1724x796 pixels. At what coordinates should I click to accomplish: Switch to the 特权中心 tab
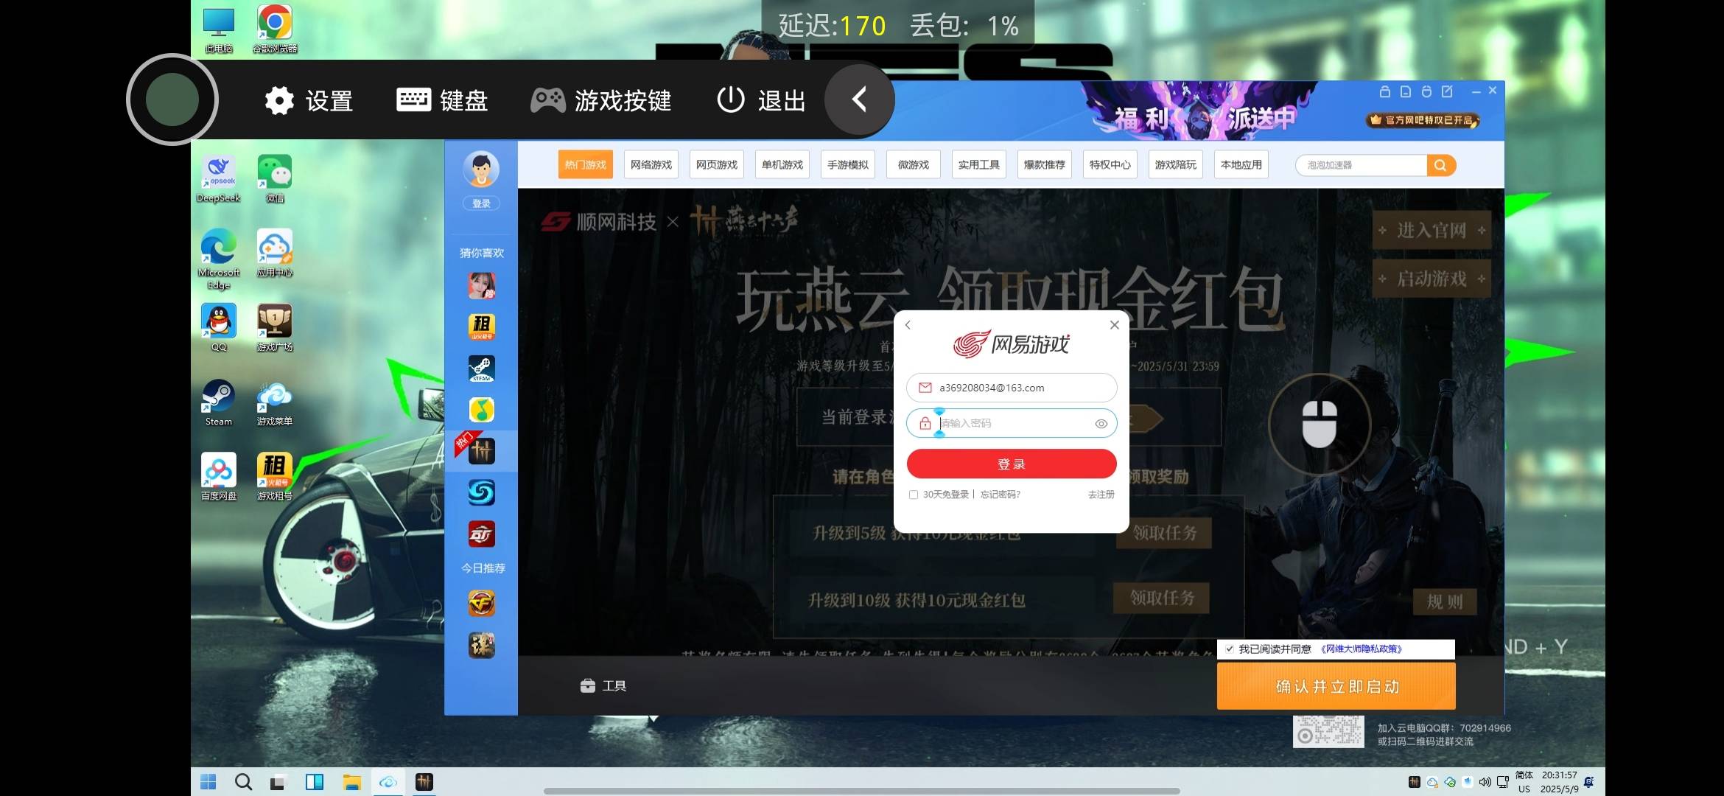pyautogui.click(x=1110, y=165)
